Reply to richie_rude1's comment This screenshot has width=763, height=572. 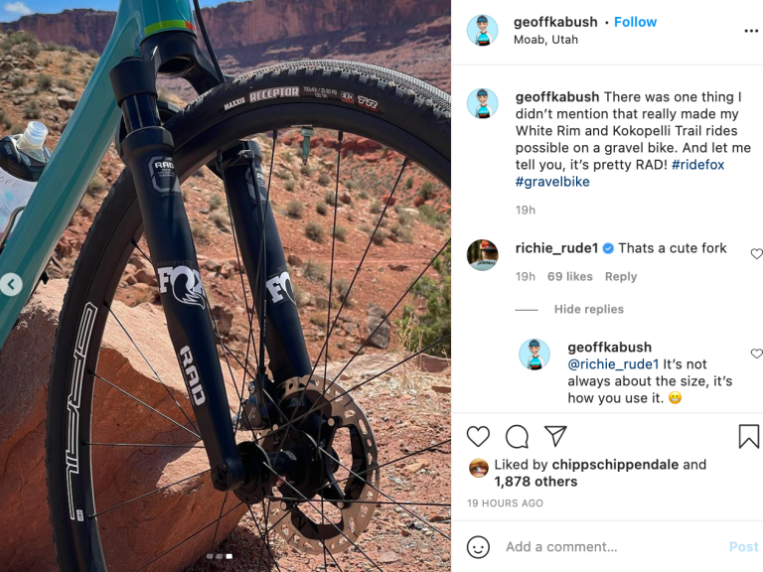point(620,276)
